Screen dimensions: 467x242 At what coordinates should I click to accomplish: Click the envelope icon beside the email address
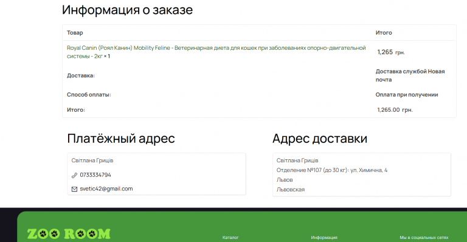(x=74, y=189)
